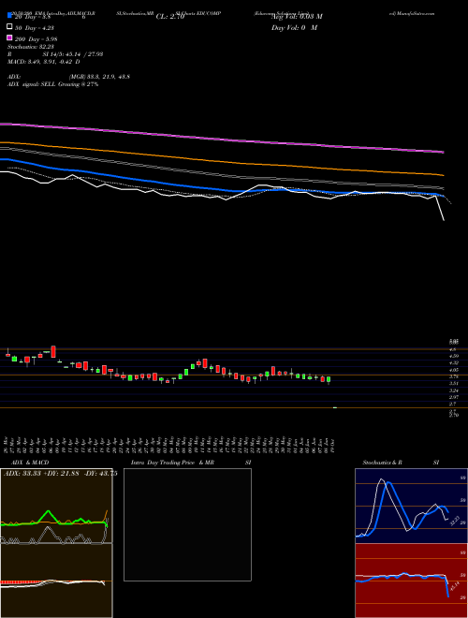Click the 'Intra Day Trading Price & MR' title
The image size is (468, 618).
[172, 463]
